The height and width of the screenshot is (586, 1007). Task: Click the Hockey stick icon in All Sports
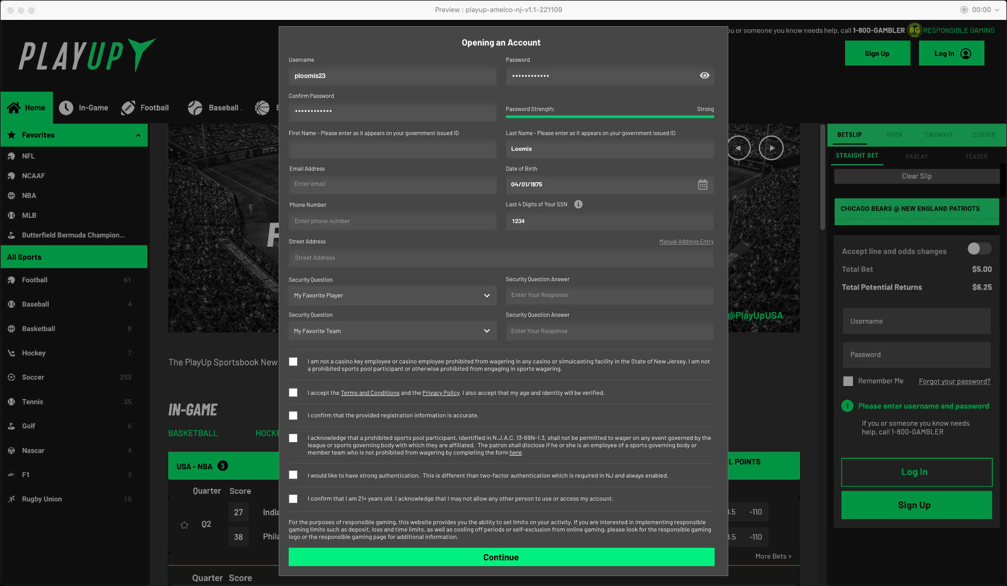tap(12, 353)
